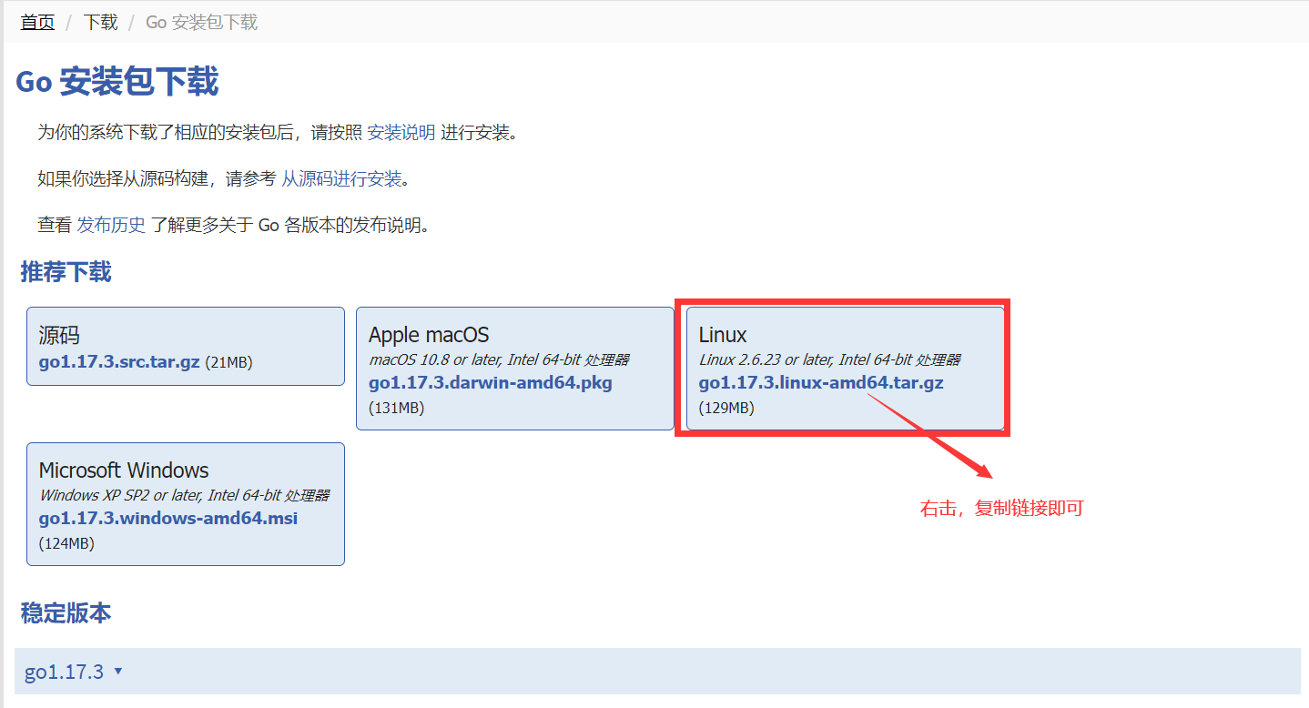Open the 首页 breadcrumb link

click(37, 22)
